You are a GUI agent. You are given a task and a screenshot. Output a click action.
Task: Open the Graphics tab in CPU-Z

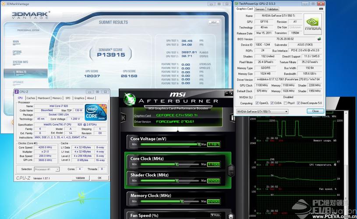79,98
